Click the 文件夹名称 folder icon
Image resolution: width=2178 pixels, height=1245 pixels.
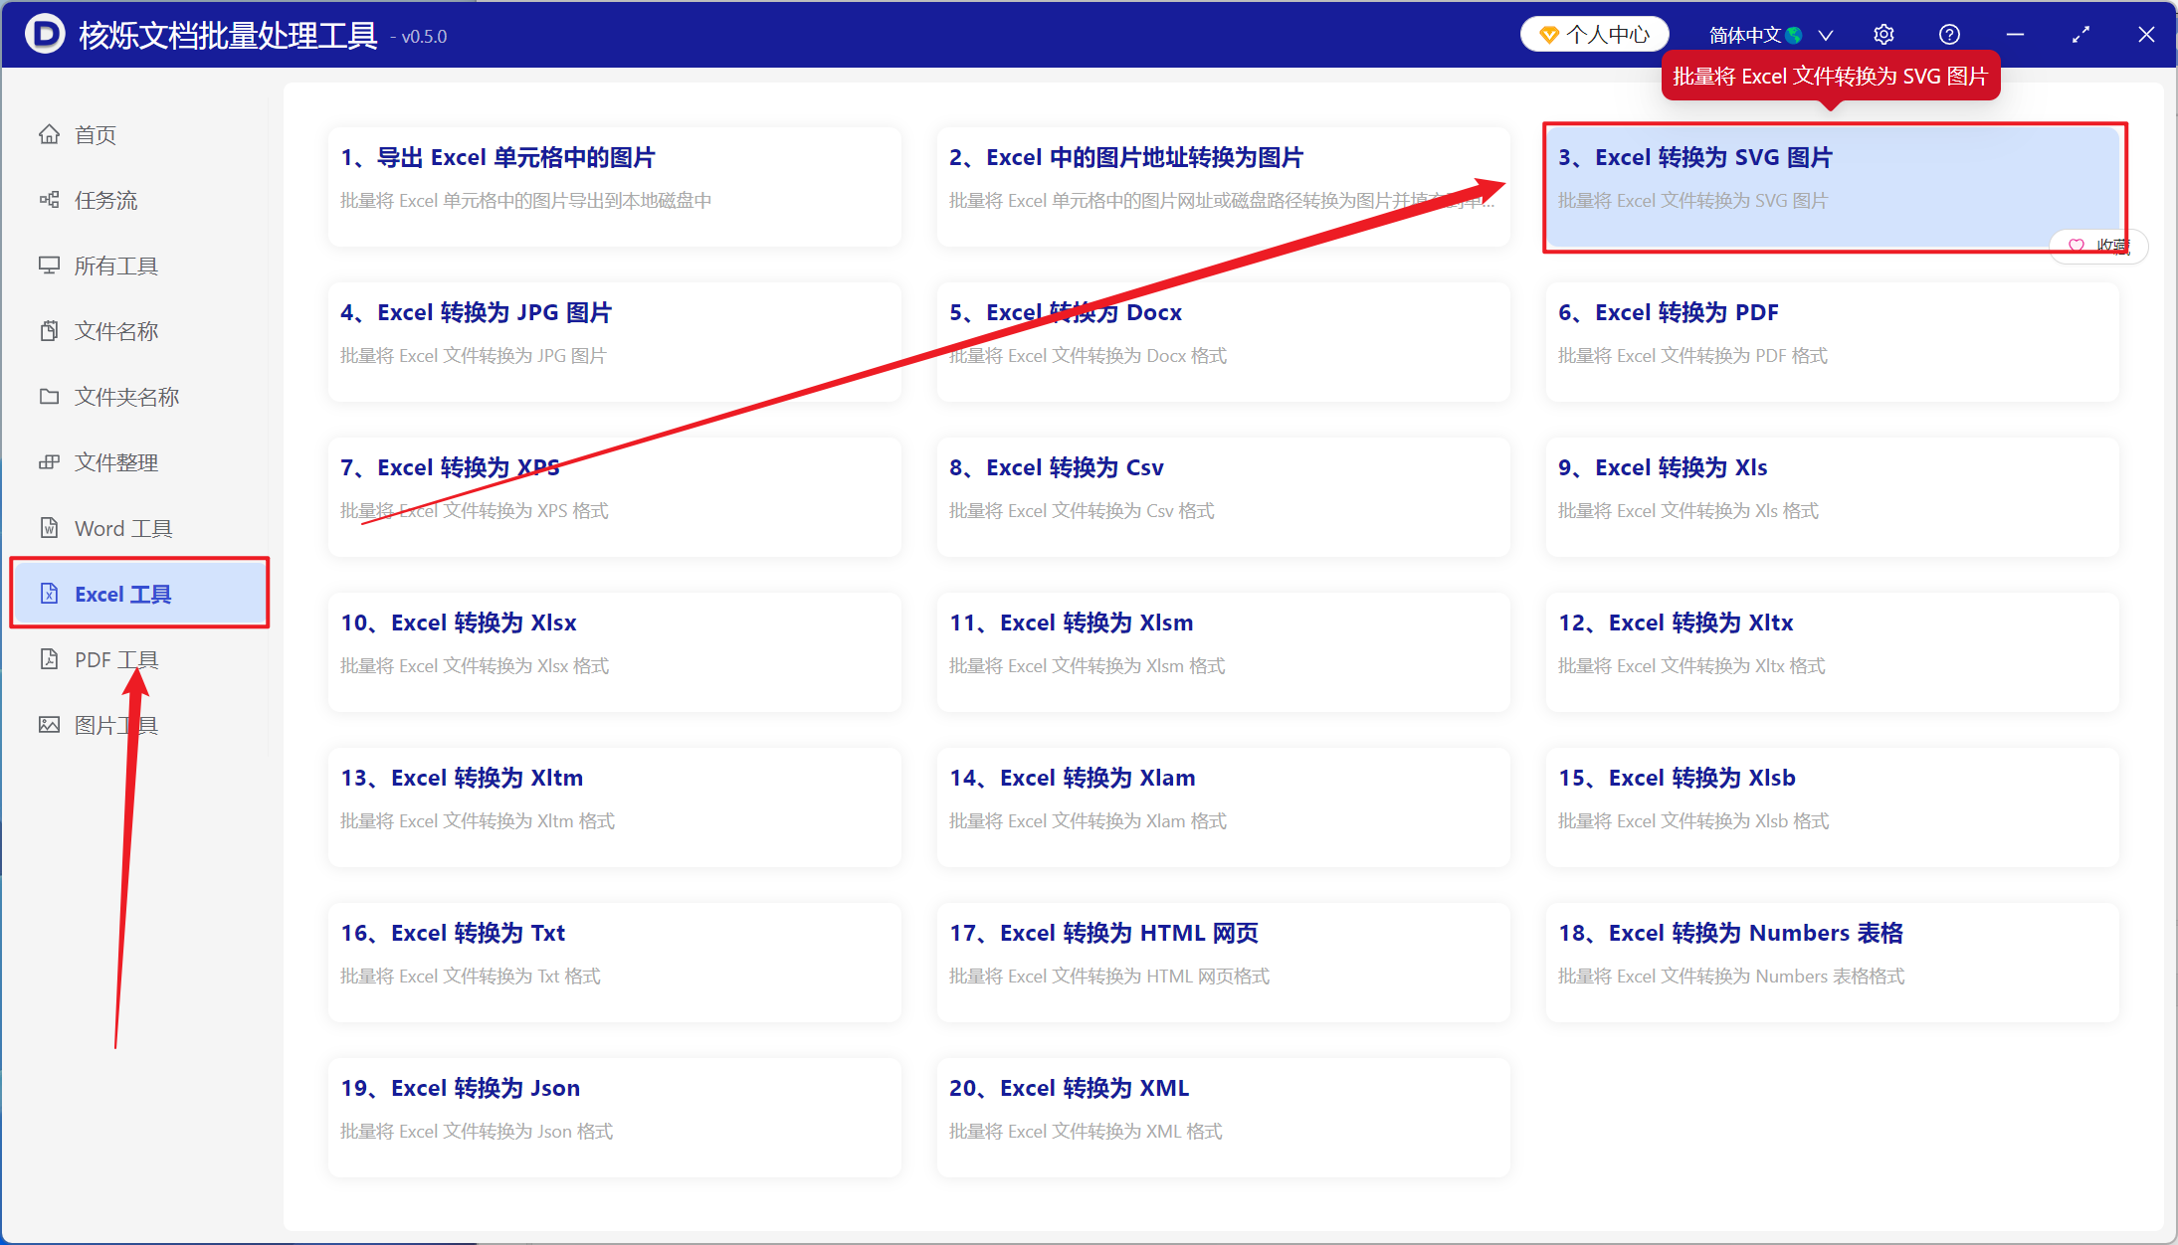pos(49,397)
